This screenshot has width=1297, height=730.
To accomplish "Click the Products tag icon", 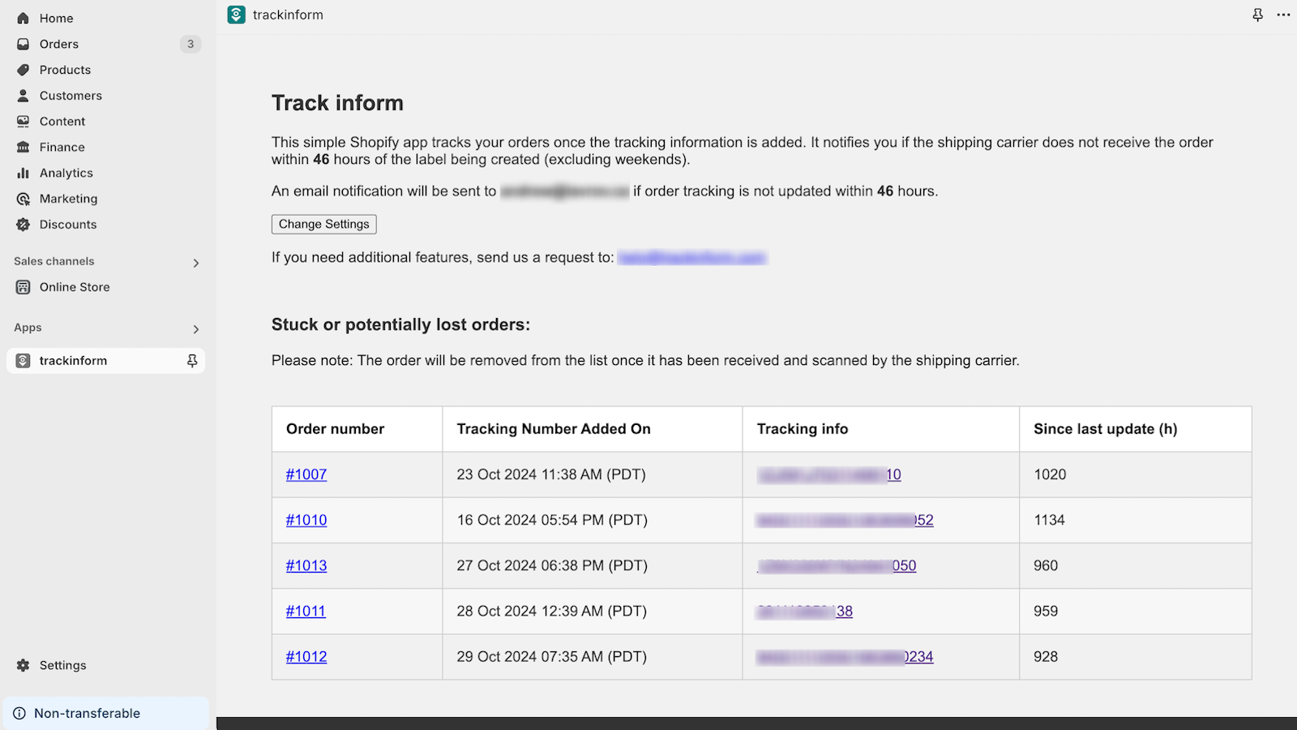I will pyautogui.click(x=24, y=70).
